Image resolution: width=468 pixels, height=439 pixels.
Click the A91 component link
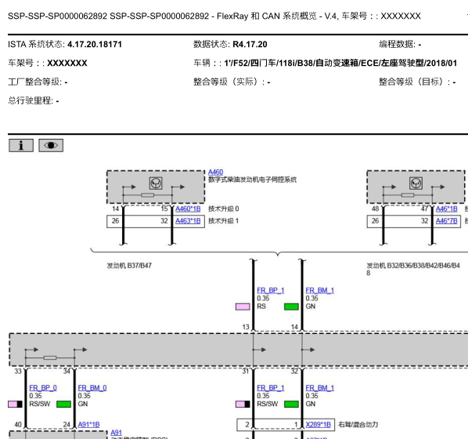[116, 433]
